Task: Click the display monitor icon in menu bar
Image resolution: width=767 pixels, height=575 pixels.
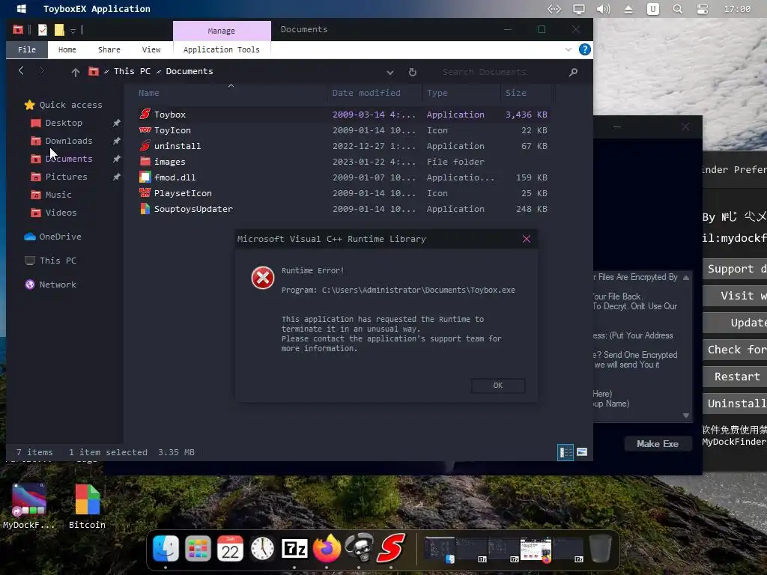Action: click(579, 9)
